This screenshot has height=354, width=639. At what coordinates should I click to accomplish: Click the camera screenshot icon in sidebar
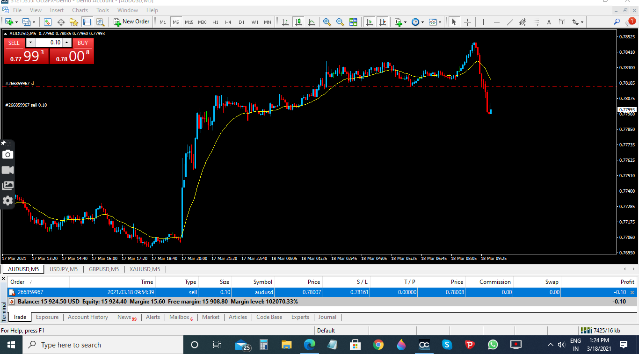coord(7,154)
